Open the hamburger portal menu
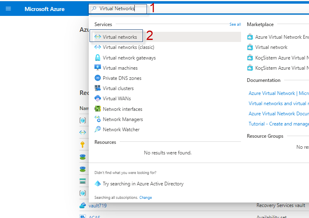Screen dimensions: 309x218 point(8,9)
